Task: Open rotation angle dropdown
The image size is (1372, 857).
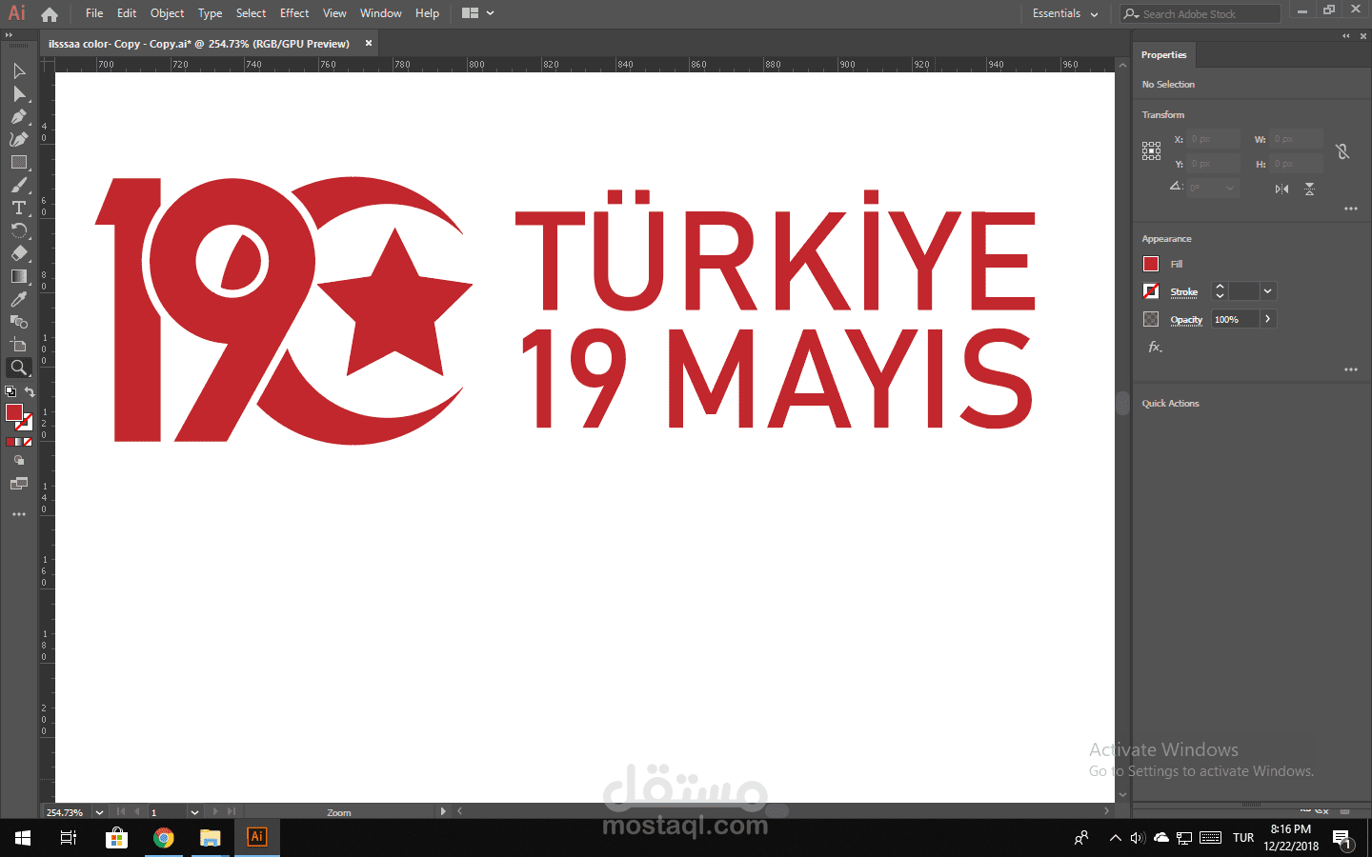Action: tap(1230, 189)
